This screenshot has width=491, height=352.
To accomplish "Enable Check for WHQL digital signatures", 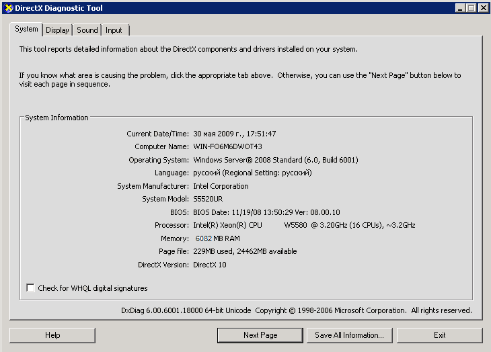I will (30, 288).
